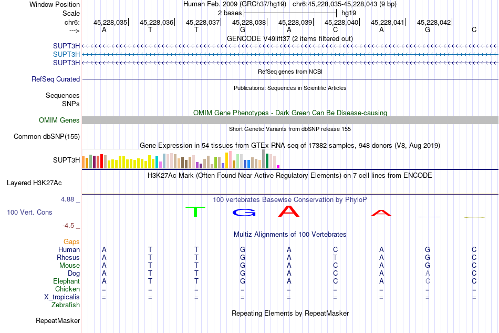Screen dimensions: 499x333
Task: Open the OMIM Gene Phenotypes track title
Action: tap(290, 113)
